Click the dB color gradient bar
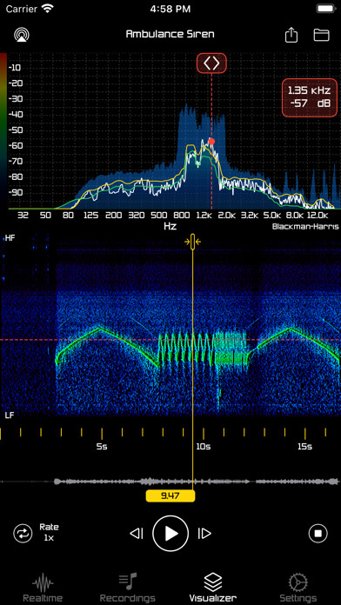This screenshot has height=605, width=341. (x=3, y=131)
